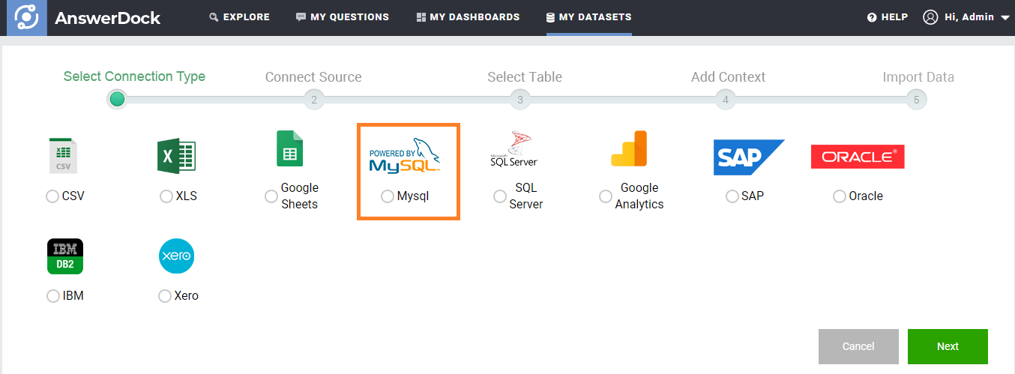Open the My Dashboards menu
Viewport: 1015px width, 374px height.
click(x=469, y=17)
